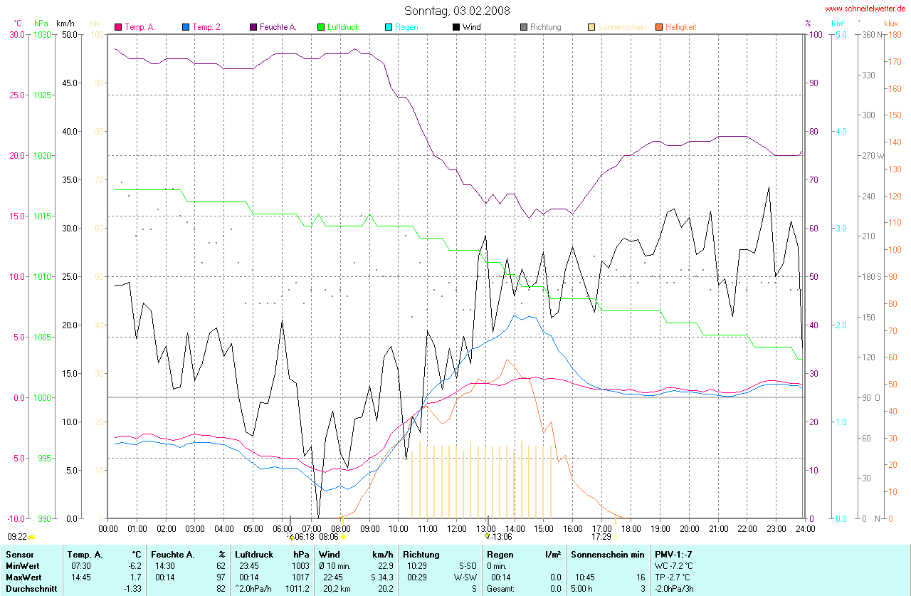Click the PMV-1:-7 header
Viewport: 911px width, 596px height.
674,554
